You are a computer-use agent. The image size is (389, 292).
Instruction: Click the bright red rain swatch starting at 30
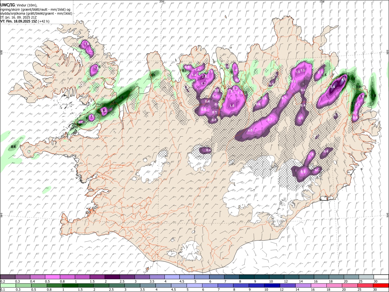[x=380, y=285]
